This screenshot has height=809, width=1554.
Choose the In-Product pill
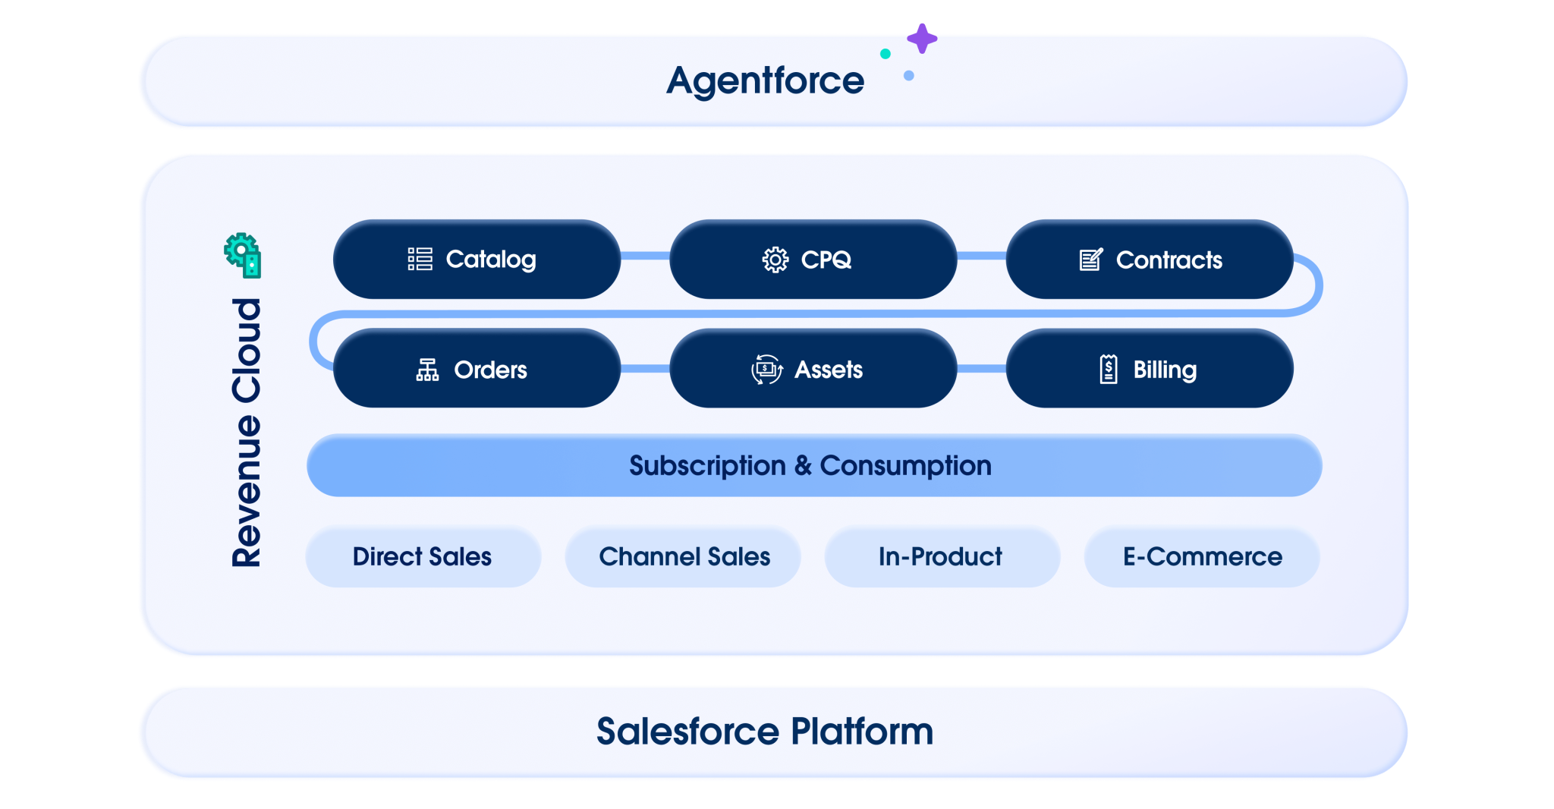tap(941, 557)
